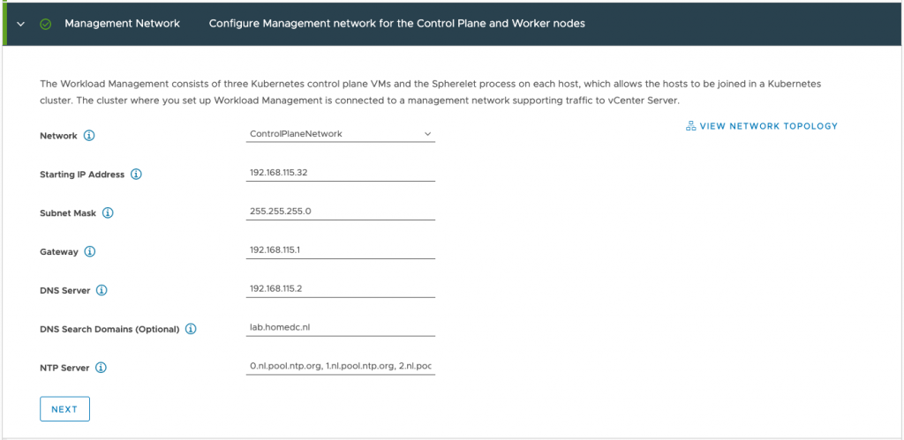Open the ControlPlaneNetwork dropdown
The height and width of the screenshot is (440, 904).
[x=341, y=134]
